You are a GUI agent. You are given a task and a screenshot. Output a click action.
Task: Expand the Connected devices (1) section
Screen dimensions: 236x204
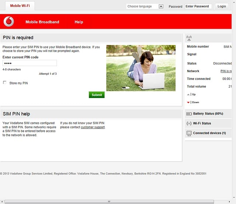(208, 133)
